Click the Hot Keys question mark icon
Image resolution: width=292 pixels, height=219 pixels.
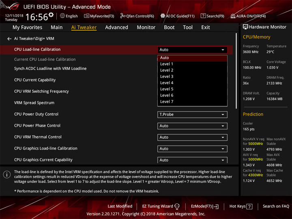(x=249, y=206)
